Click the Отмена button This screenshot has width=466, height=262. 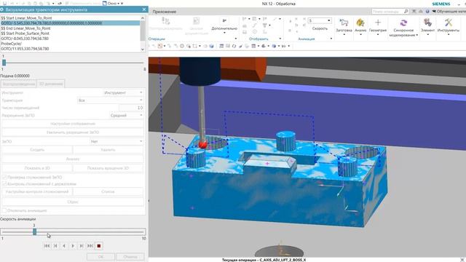130,257
